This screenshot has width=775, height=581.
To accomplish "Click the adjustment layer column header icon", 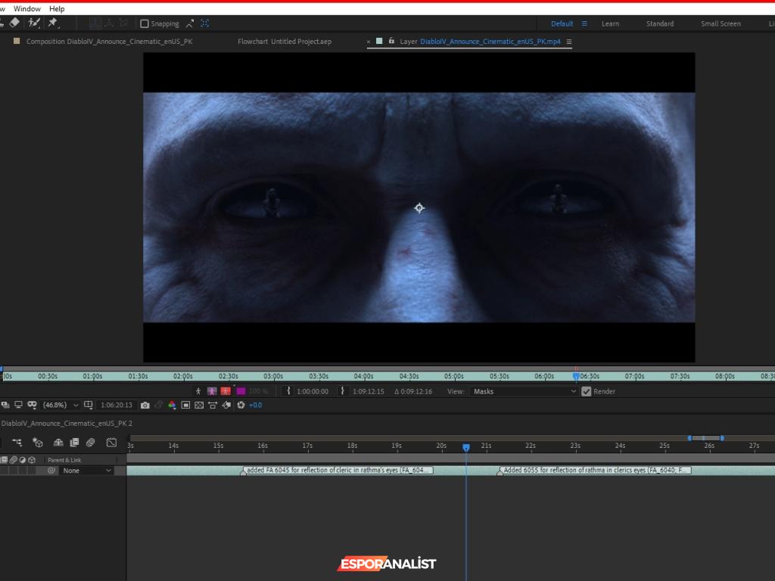I will pyautogui.click(x=23, y=459).
